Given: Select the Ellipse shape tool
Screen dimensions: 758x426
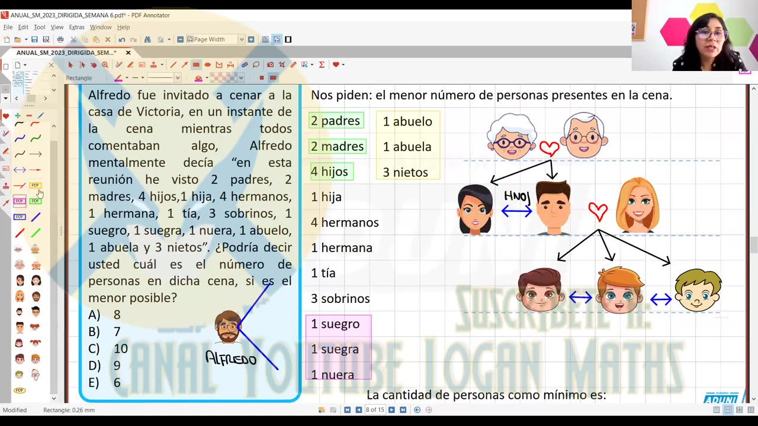Looking at the screenshot, I should (207, 64).
